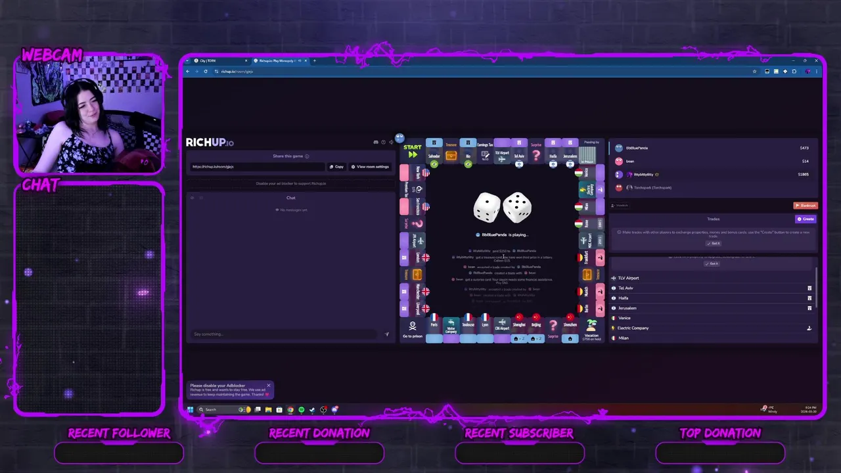Click the Votekick button

621,206
